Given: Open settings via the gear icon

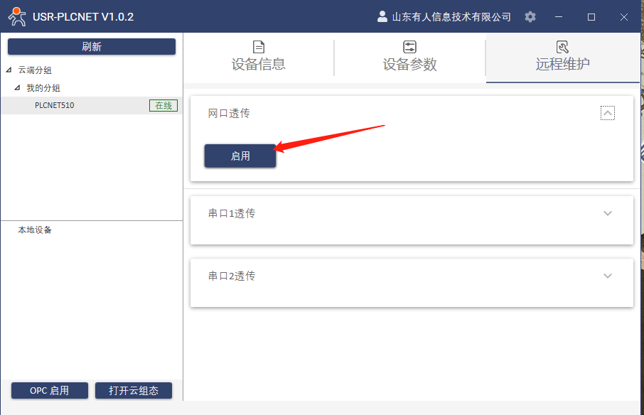Looking at the screenshot, I should tap(530, 16).
